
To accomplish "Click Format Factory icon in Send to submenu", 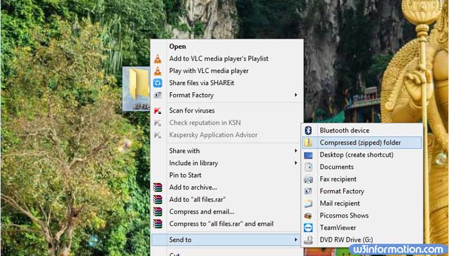I will click(308, 191).
